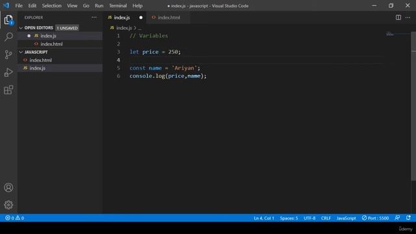Change language mode via JavaScript status item
Viewport: 416px width, 234px height.
tap(346, 218)
